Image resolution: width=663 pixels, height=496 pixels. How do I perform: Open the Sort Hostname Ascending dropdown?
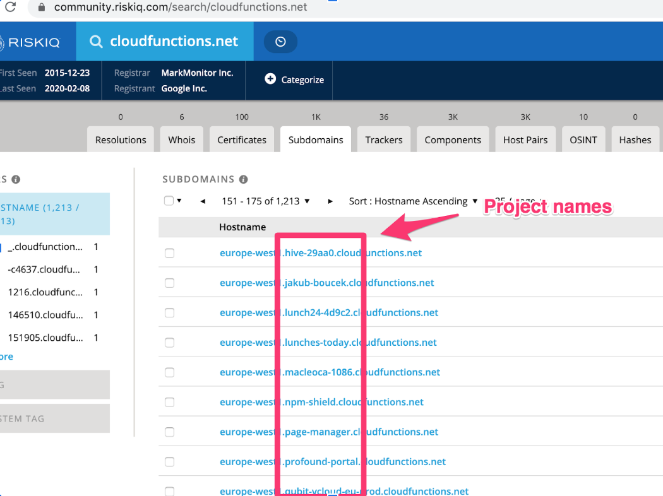pos(413,201)
